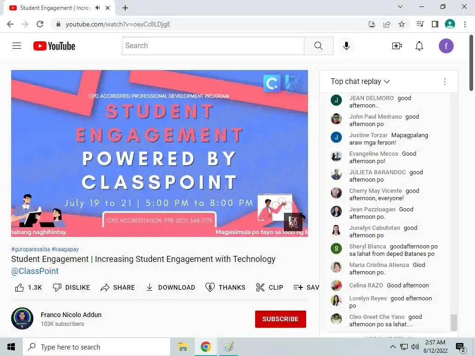Open the notification center icon

[x=461, y=348]
